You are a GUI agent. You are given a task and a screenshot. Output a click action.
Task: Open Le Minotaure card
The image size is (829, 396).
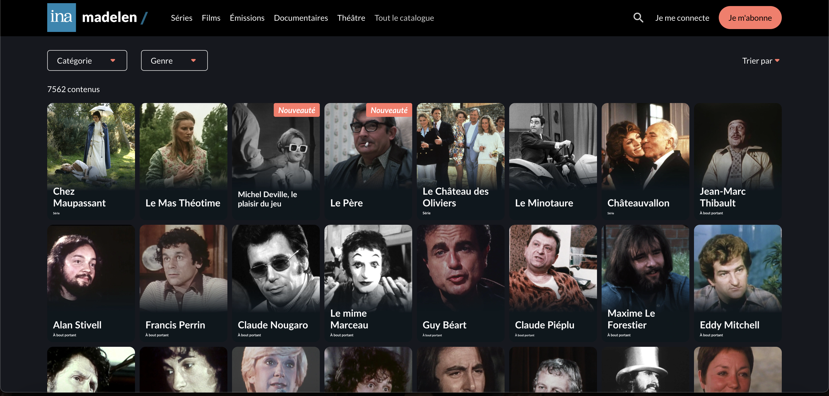(x=553, y=161)
